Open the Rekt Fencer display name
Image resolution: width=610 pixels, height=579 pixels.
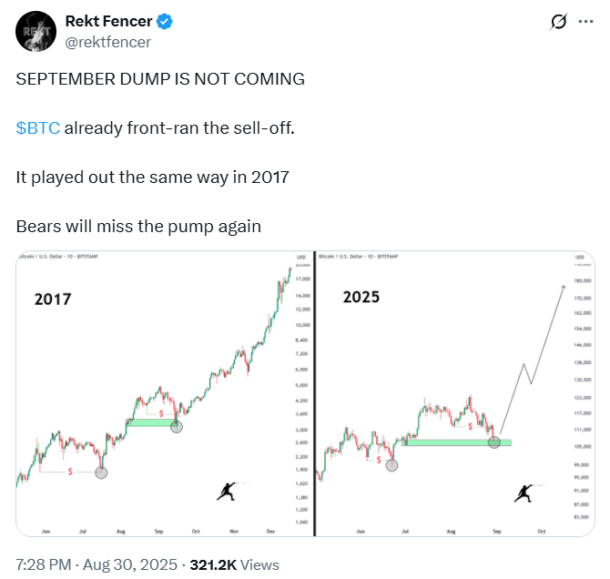click(x=108, y=22)
